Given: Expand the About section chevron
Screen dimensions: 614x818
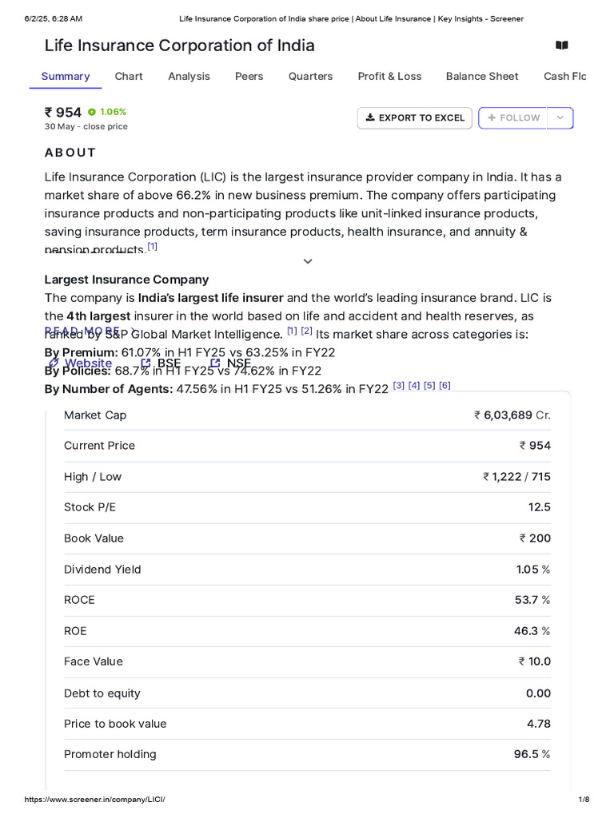Looking at the screenshot, I should tap(308, 261).
